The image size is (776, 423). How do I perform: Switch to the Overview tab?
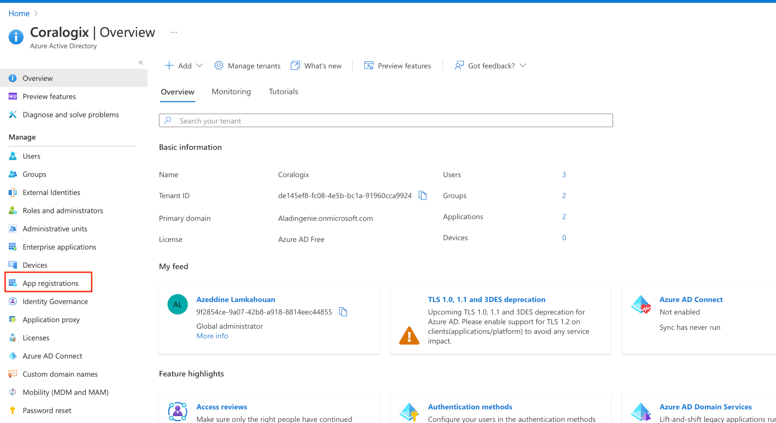177,92
